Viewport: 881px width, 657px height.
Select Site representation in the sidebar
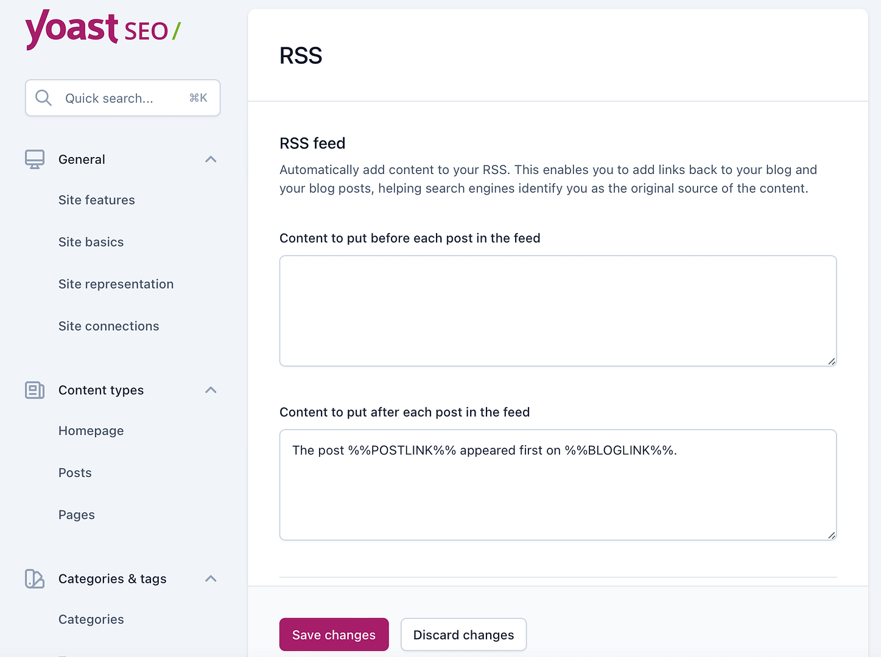[116, 283]
